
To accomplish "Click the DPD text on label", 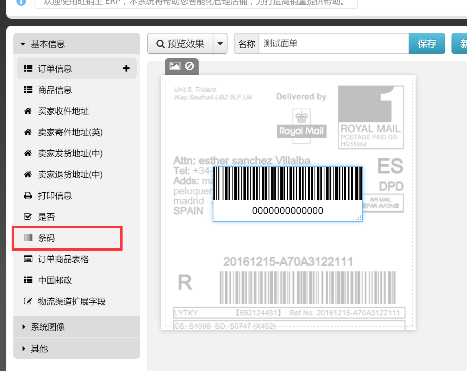I will (x=391, y=186).
